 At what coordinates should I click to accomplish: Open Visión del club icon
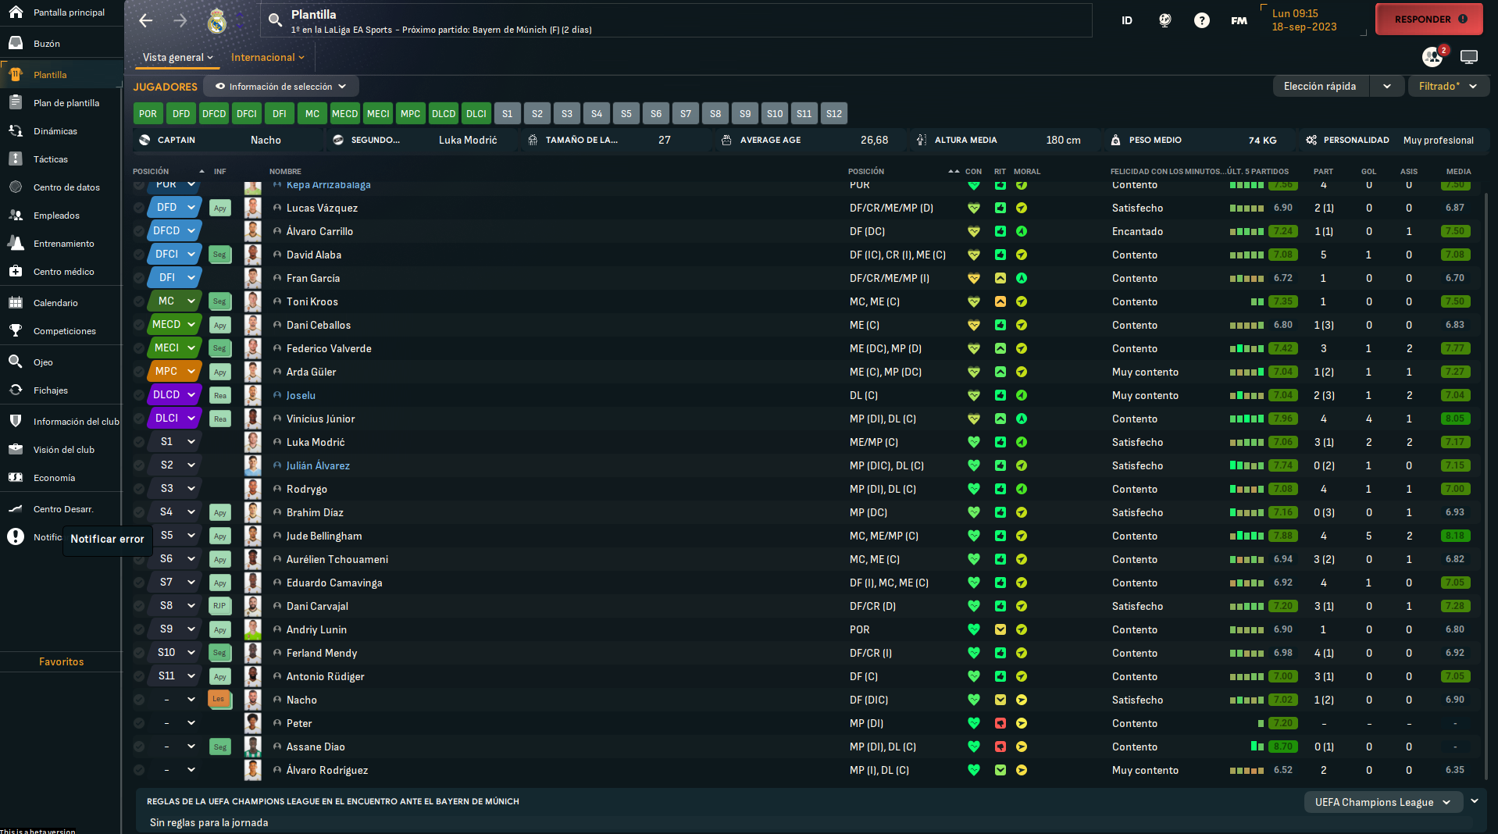16,450
